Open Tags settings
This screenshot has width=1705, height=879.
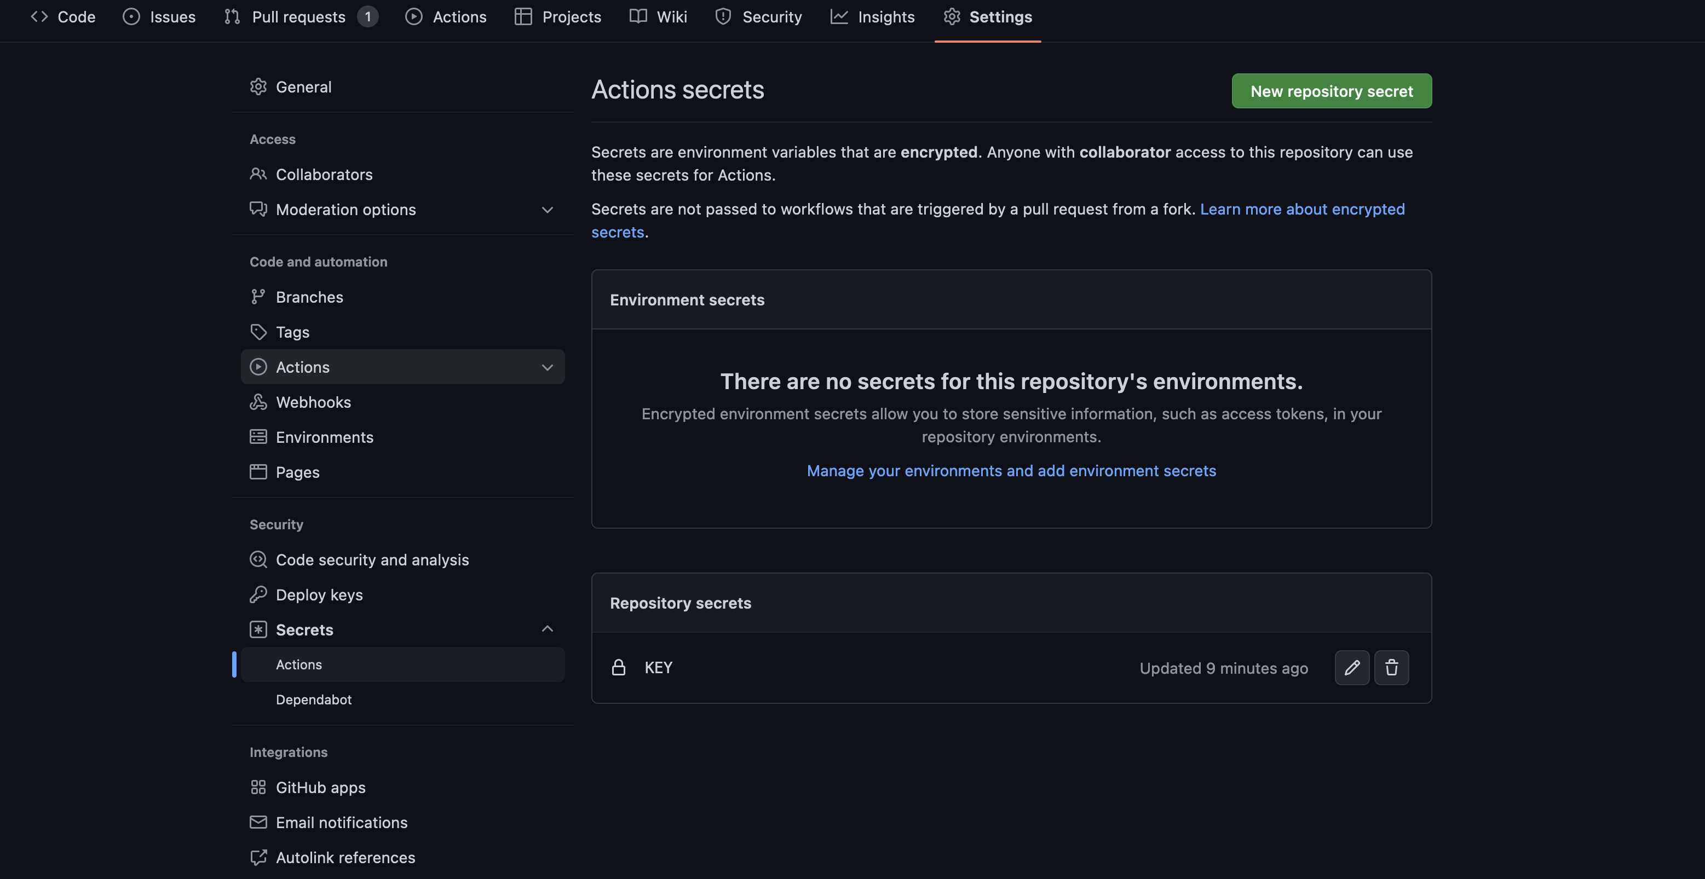pyautogui.click(x=402, y=332)
